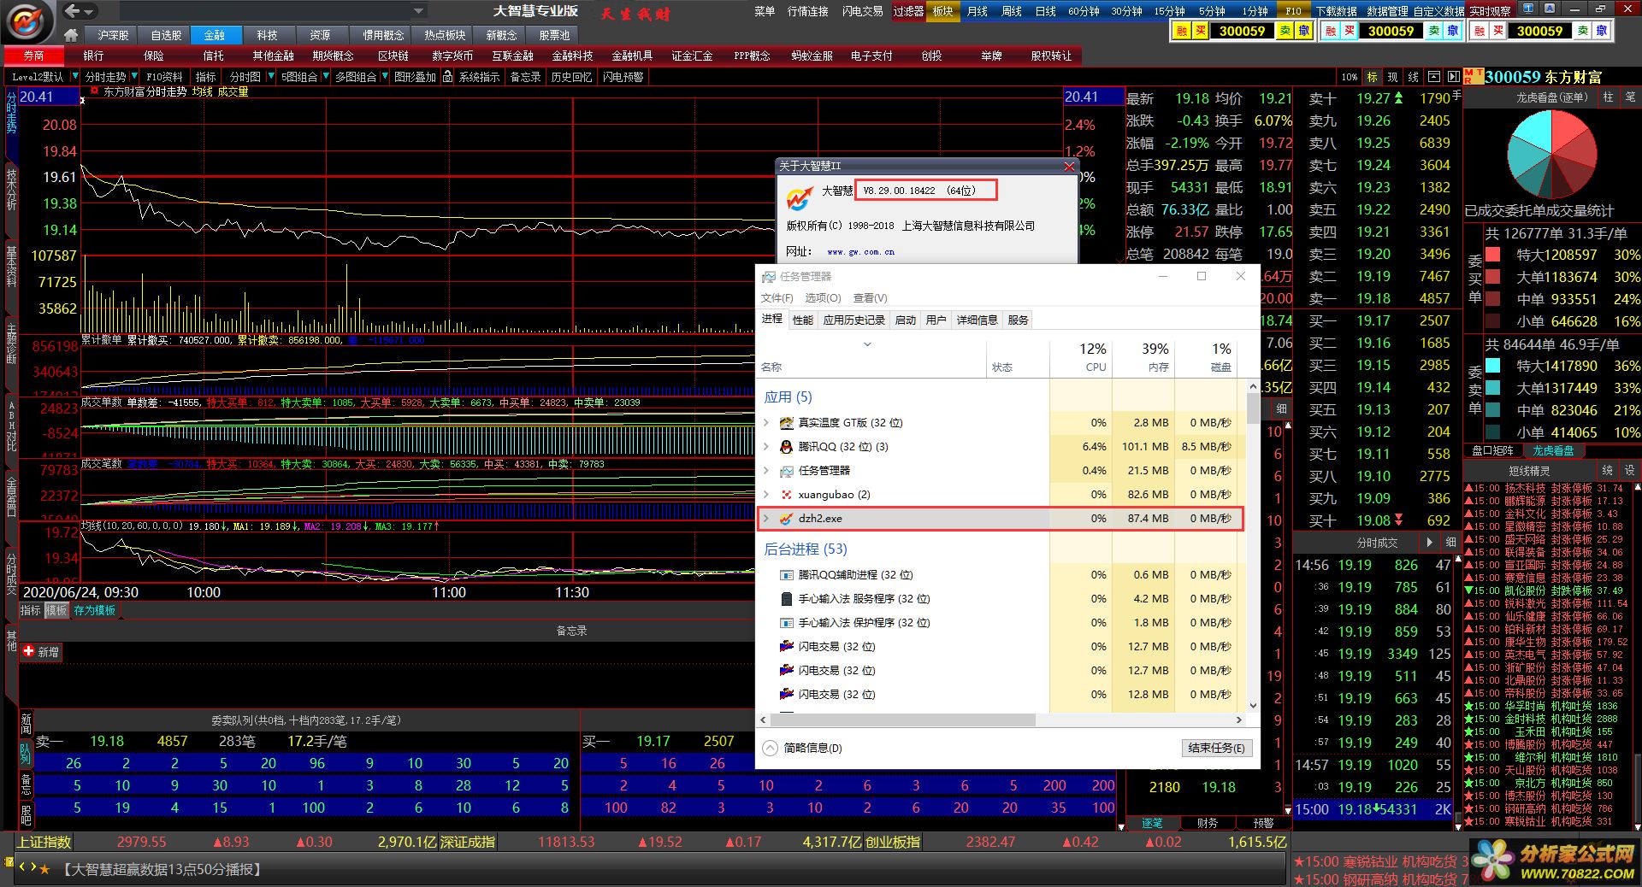Click the 线 icon in quote header
Screen dimensions: 1642x887
point(1414,77)
